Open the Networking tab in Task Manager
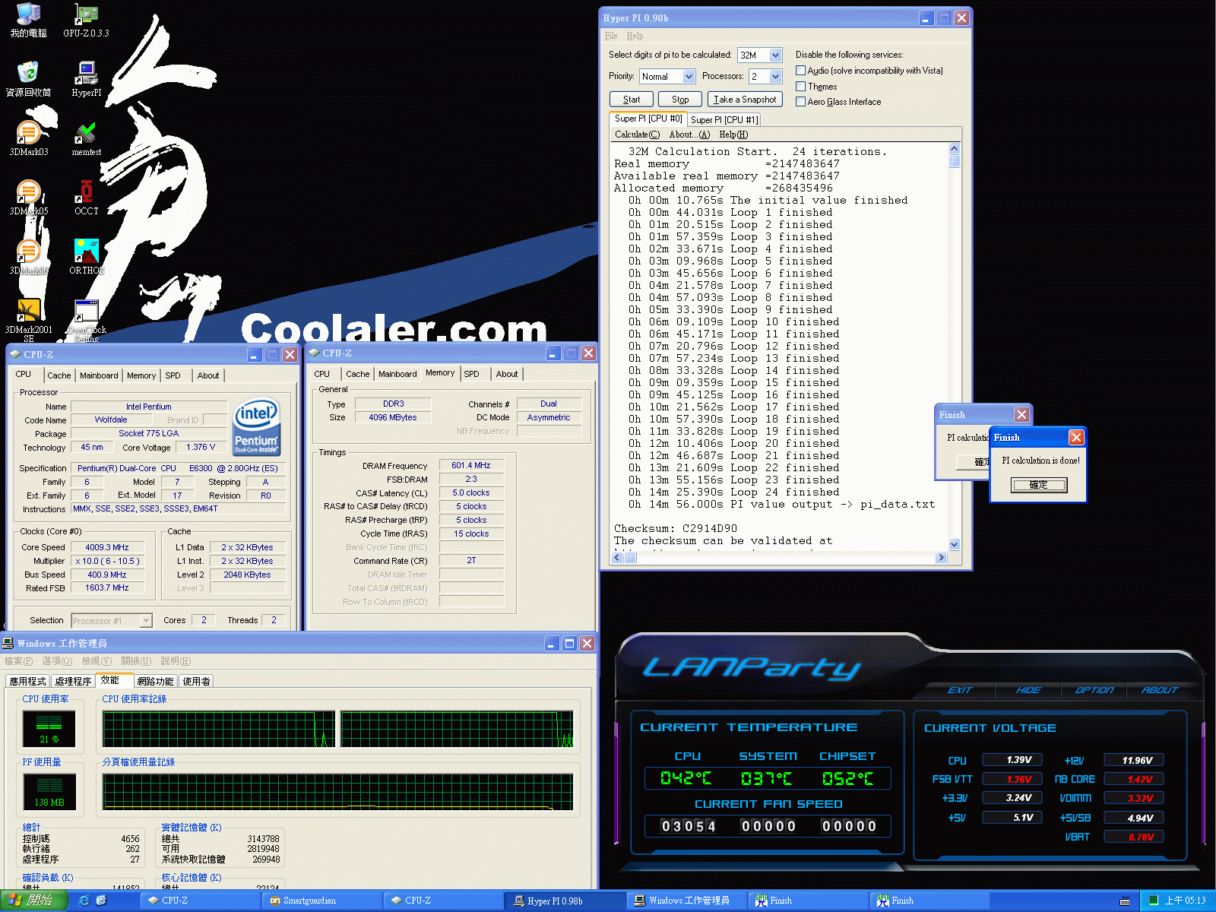Screen dimensions: 1216x912 coord(155,681)
